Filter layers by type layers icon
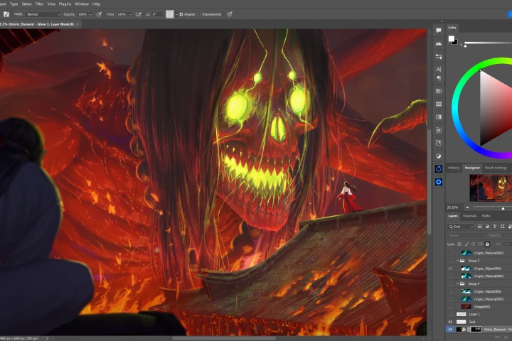 click(495, 227)
